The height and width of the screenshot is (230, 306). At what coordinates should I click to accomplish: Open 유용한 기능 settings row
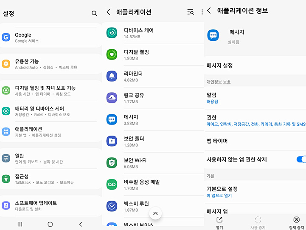[51, 64]
